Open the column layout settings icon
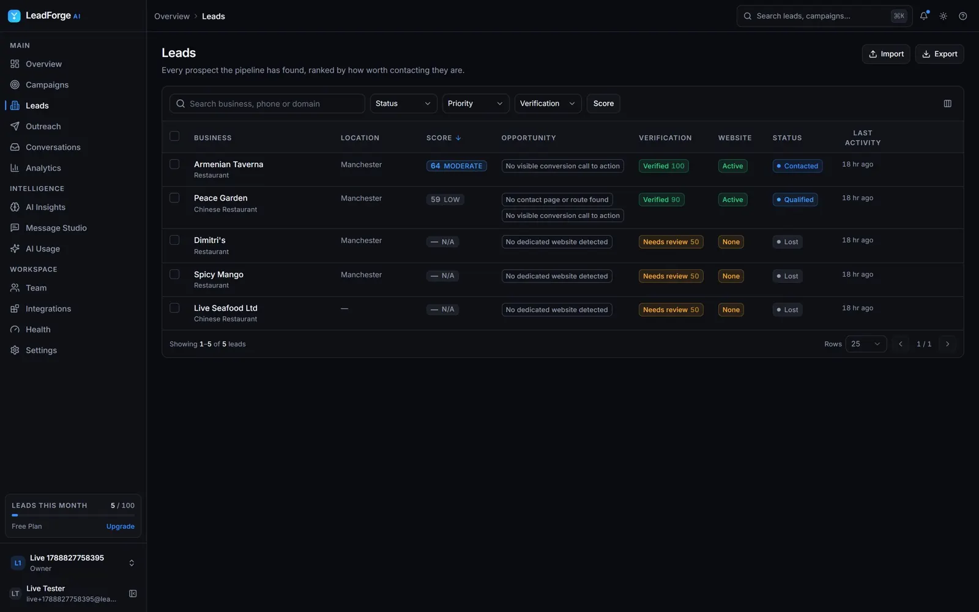 (x=948, y=103)
